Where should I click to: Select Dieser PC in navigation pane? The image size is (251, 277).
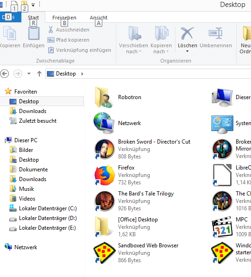point(26,140)
